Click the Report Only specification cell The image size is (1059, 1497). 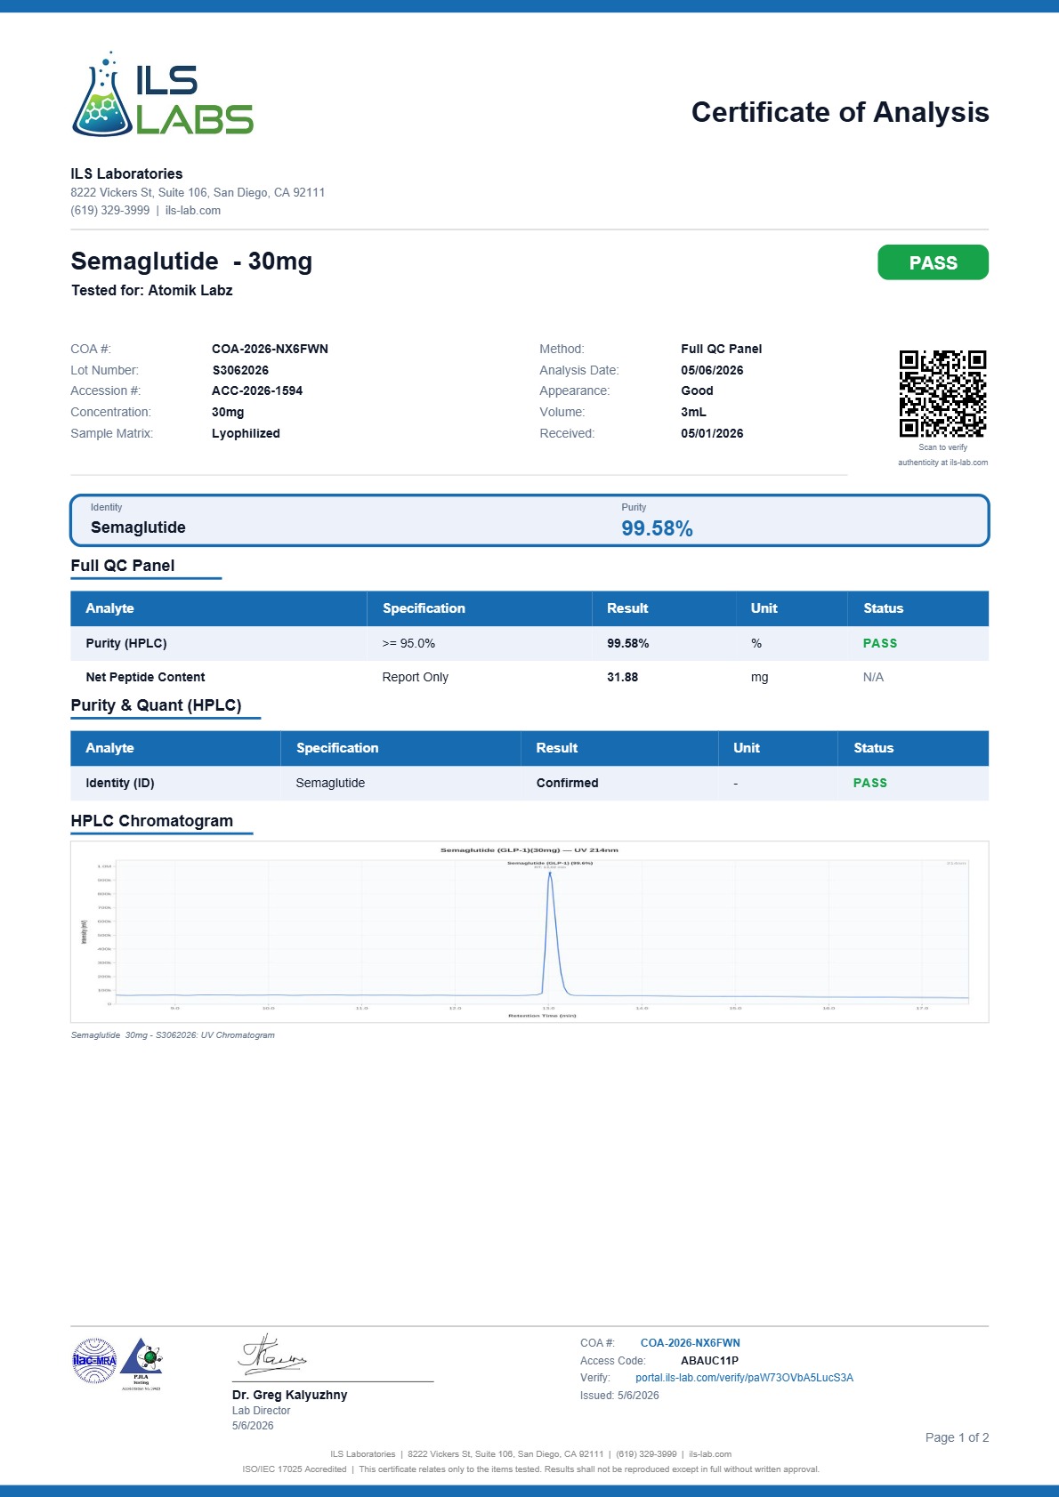click(415, 677)
